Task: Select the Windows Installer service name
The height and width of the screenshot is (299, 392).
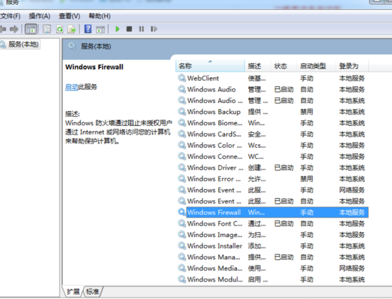Action: point(215,246)
